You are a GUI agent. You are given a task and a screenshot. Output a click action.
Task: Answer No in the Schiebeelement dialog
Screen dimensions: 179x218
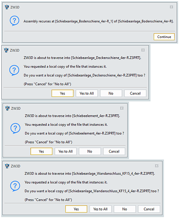tap(90, 151)
